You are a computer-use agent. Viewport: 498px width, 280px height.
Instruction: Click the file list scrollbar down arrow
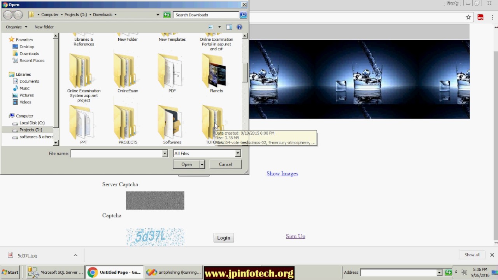click(245, 143)
